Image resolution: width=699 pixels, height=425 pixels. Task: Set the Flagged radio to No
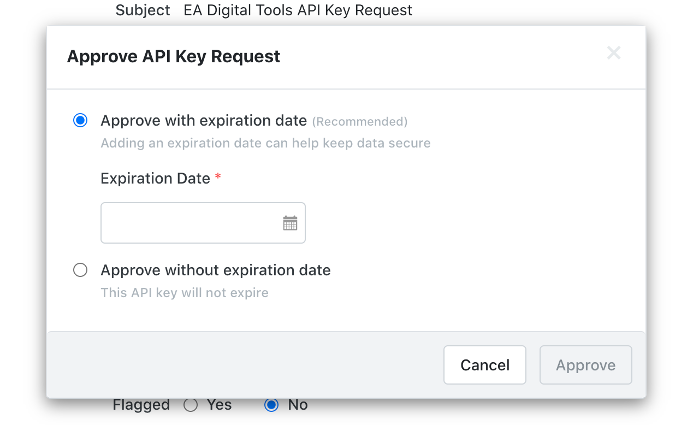point(271,405)
